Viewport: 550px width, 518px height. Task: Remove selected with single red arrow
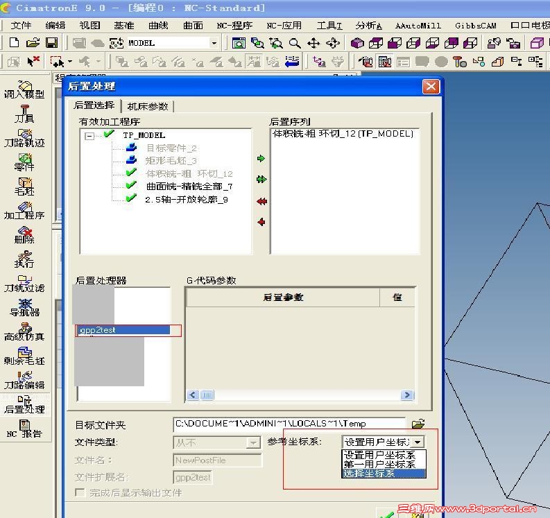[x=261, y=222]
